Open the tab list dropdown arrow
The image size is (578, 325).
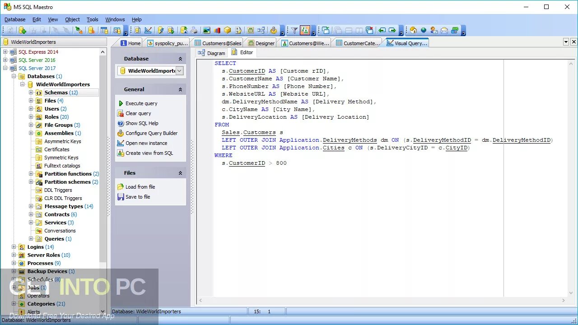click(566, 42)
